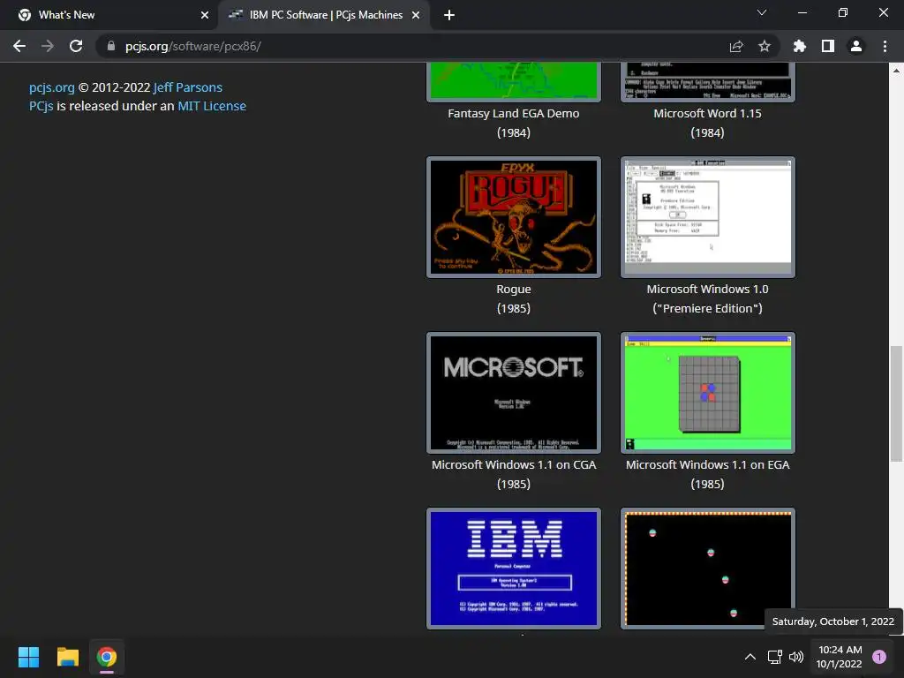The image size is (904, 678).
Task: Open the Chrome profile menu
Action: pos(856,46)
